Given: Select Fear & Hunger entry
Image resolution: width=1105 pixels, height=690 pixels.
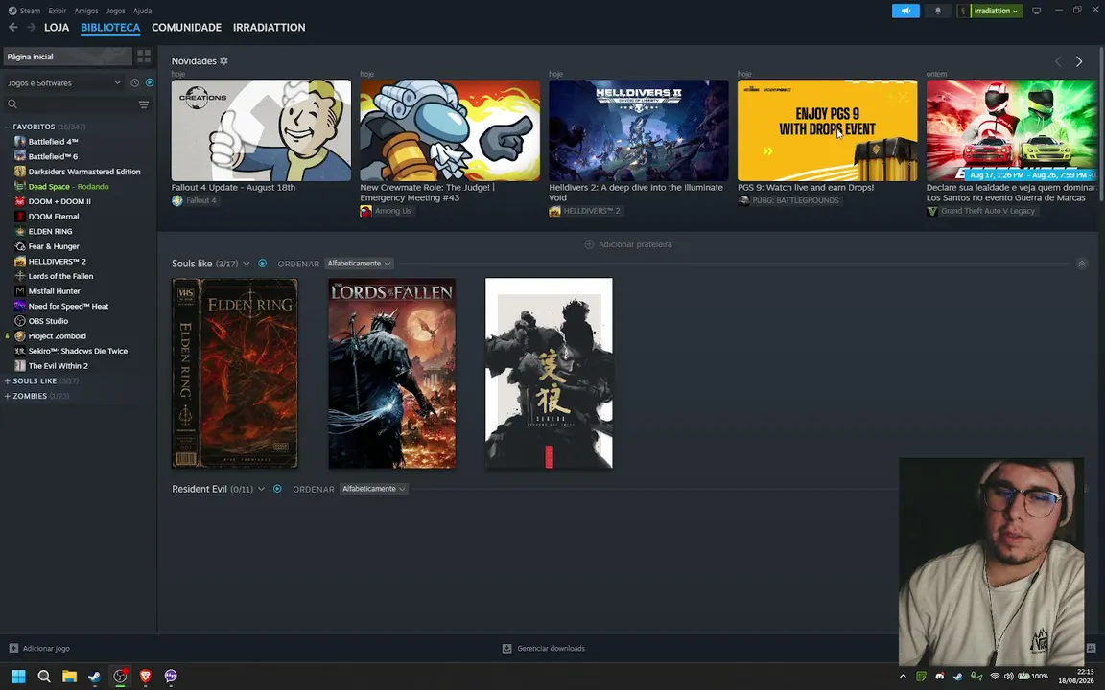Looking at the screenshot, I should click(x=54, y=246).
